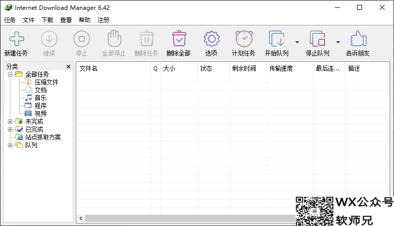Select 已完成 folder
Screen dimensions: 394x226
click(x=34, y=130)
